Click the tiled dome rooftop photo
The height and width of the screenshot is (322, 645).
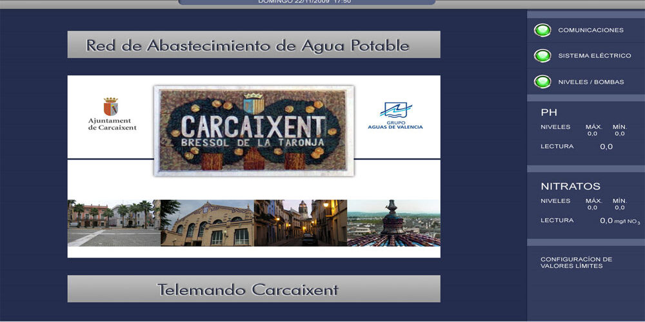pos(393,223)
